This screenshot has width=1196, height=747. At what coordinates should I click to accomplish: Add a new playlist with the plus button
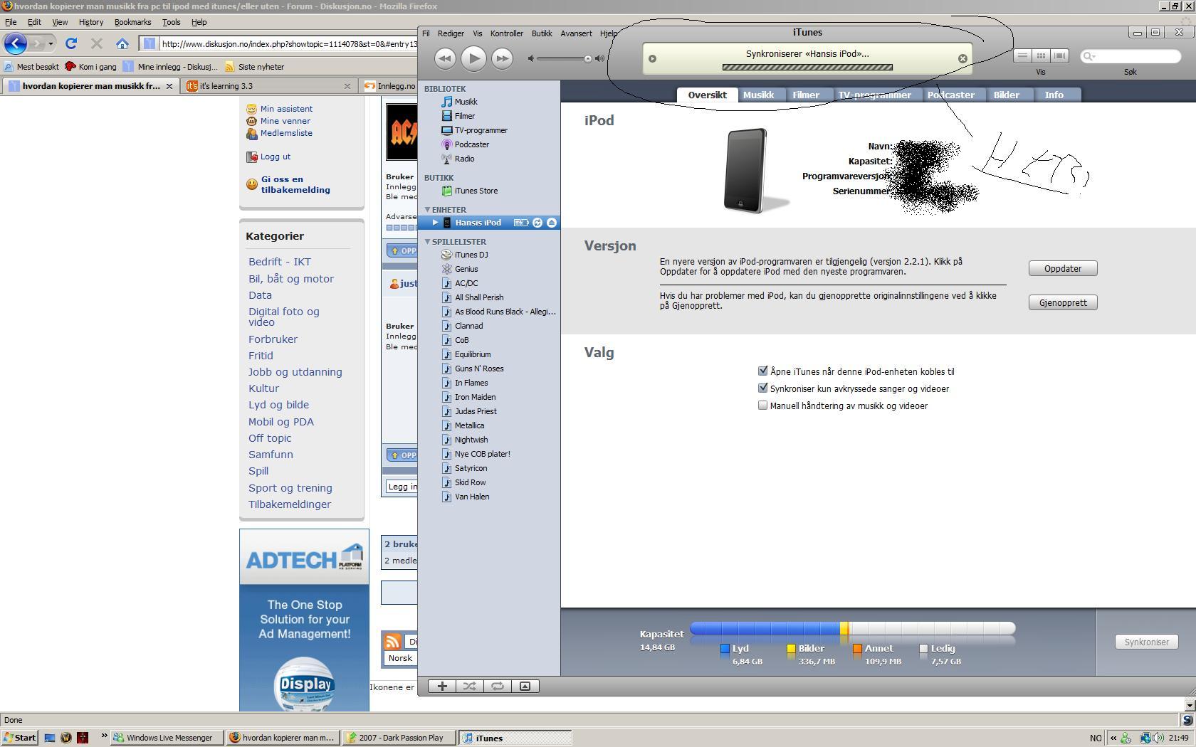(442, 686)
